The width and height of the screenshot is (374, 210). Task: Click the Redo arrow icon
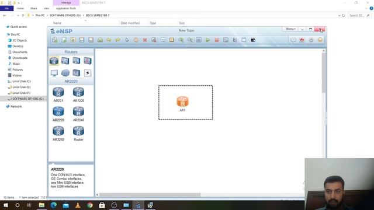pos(118,40)
